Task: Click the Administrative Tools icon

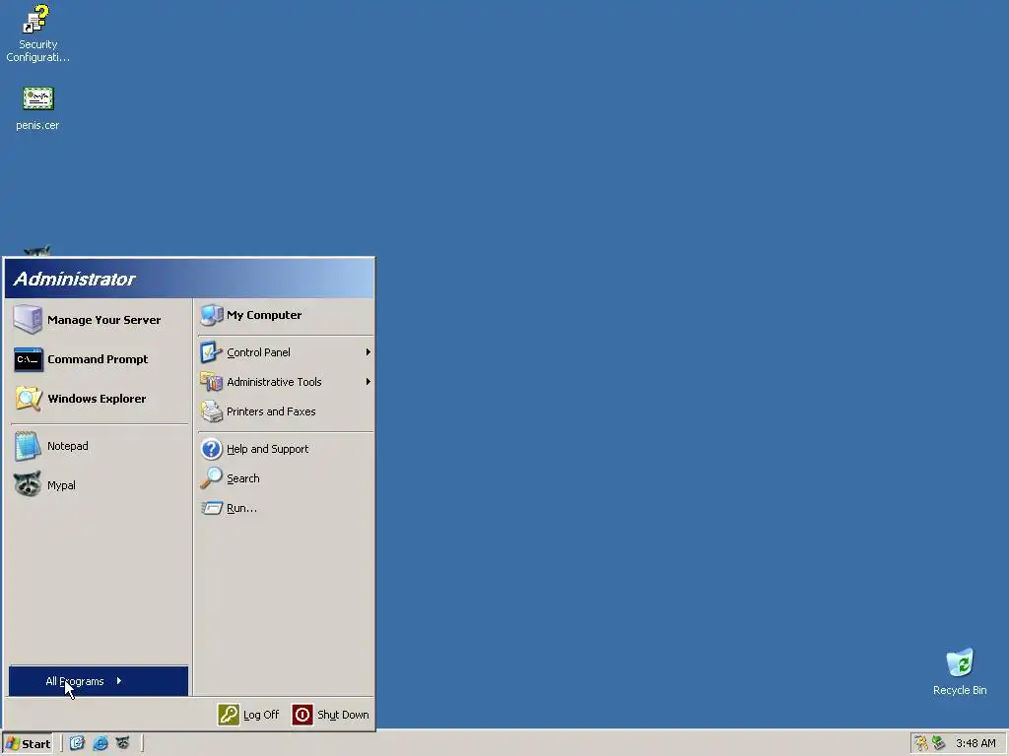Action: [211, 382]
